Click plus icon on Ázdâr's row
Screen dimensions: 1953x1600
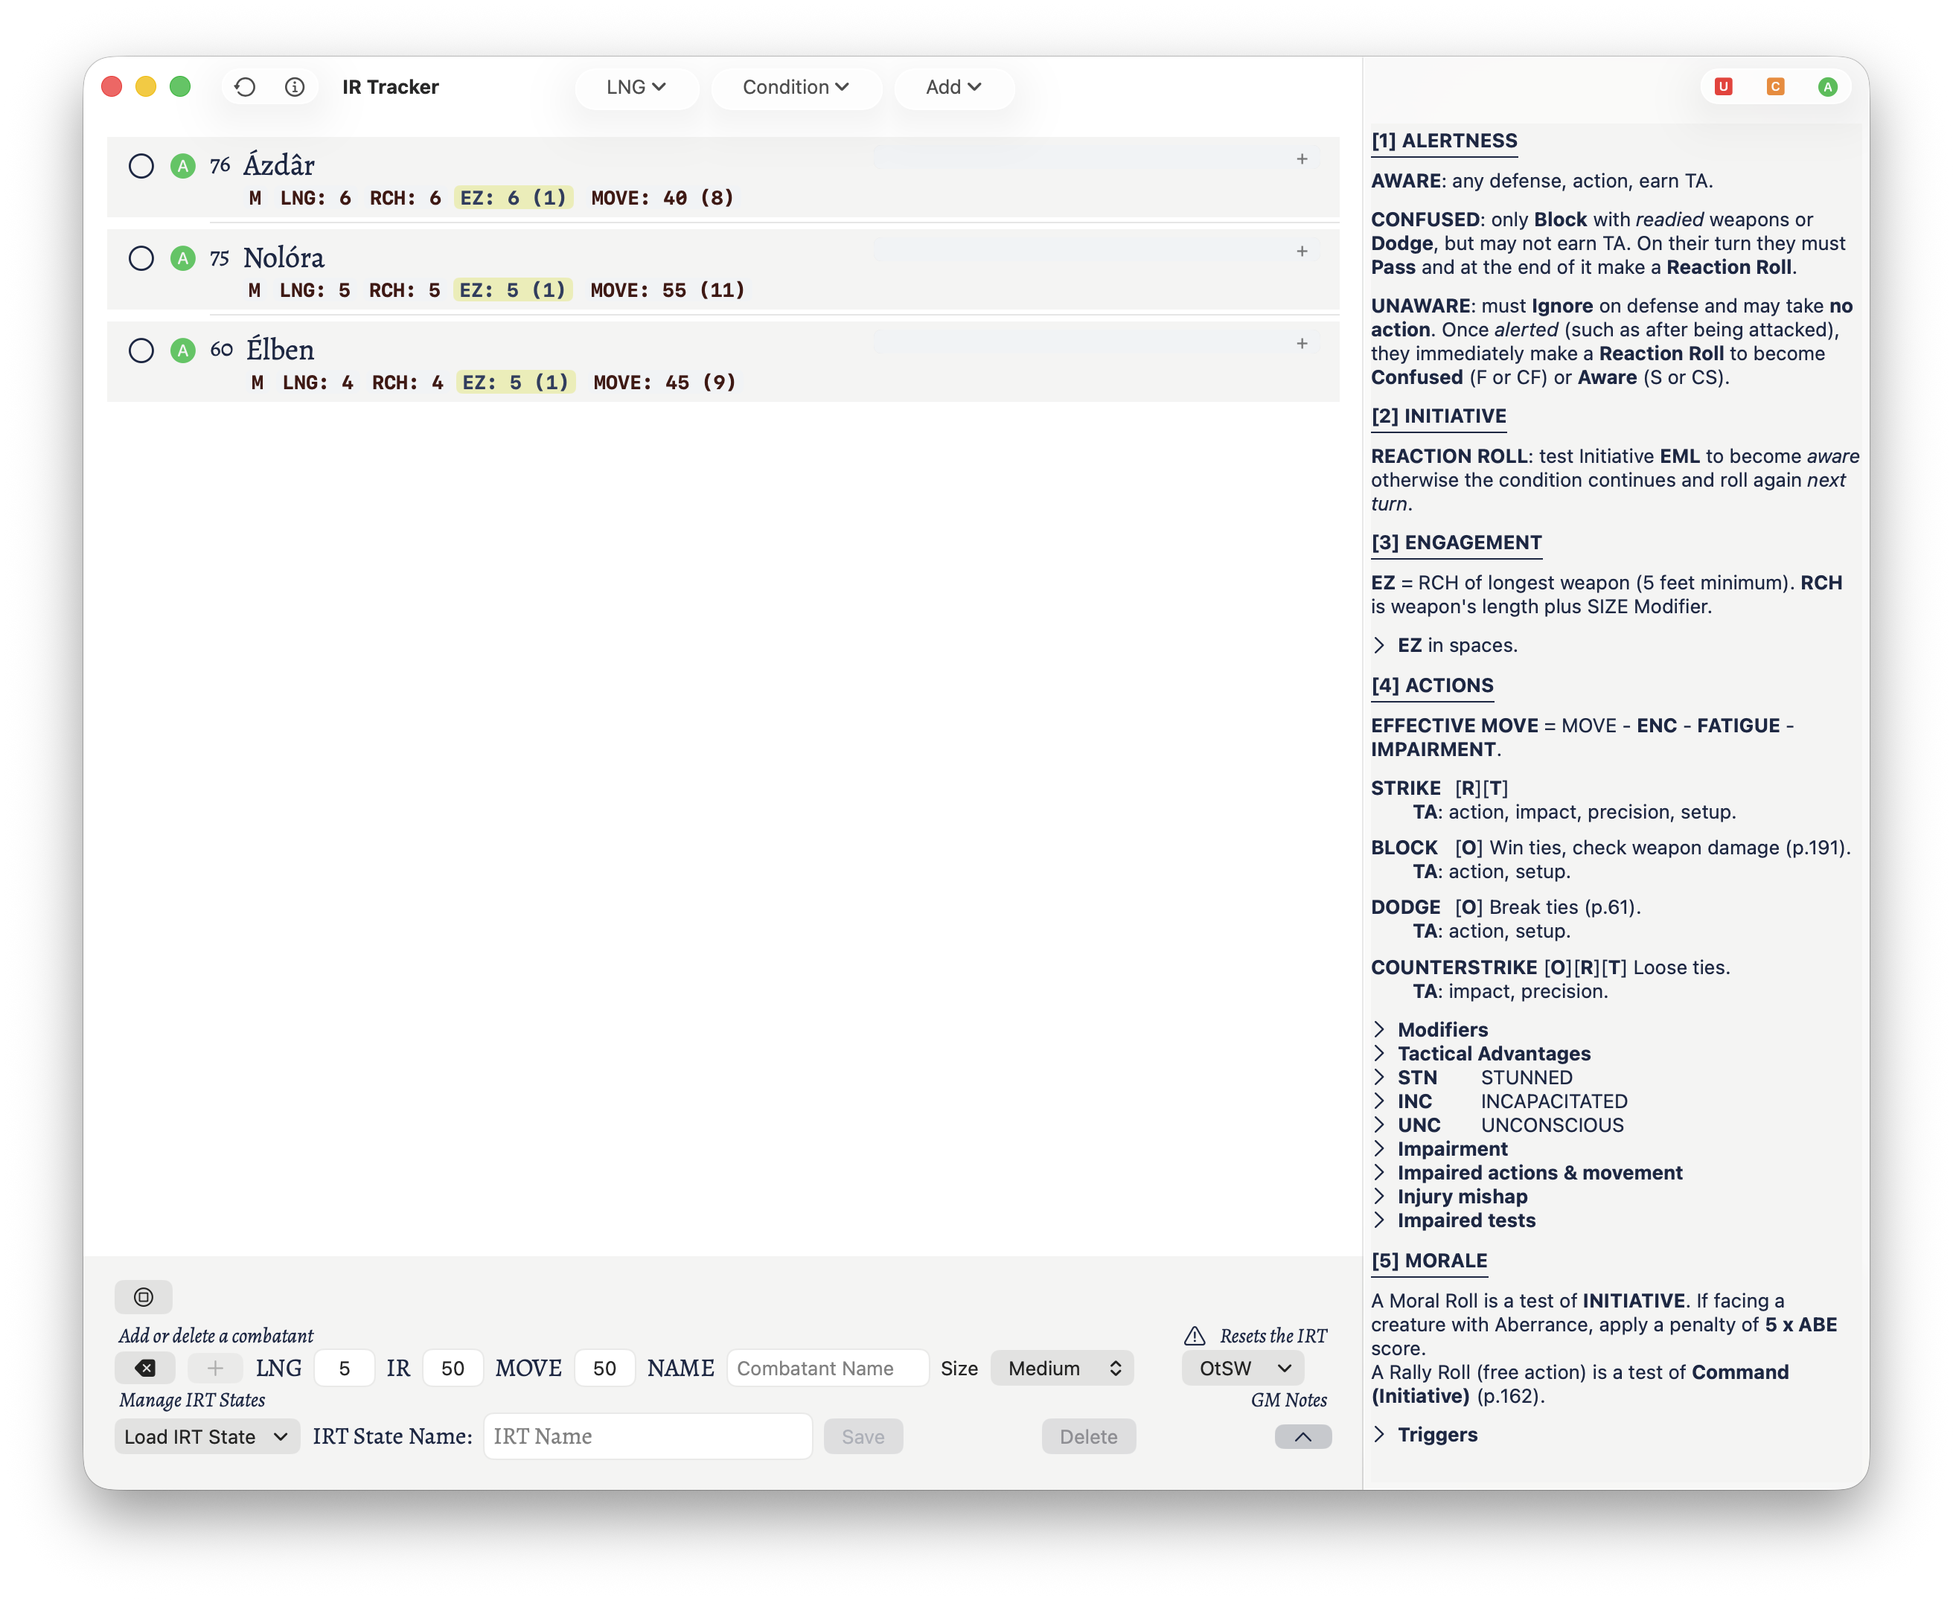(1302, 159)
